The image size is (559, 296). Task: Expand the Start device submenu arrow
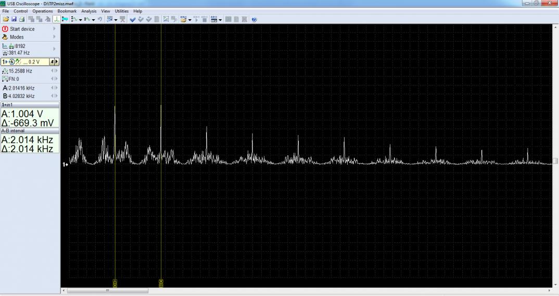pos(54,29)
